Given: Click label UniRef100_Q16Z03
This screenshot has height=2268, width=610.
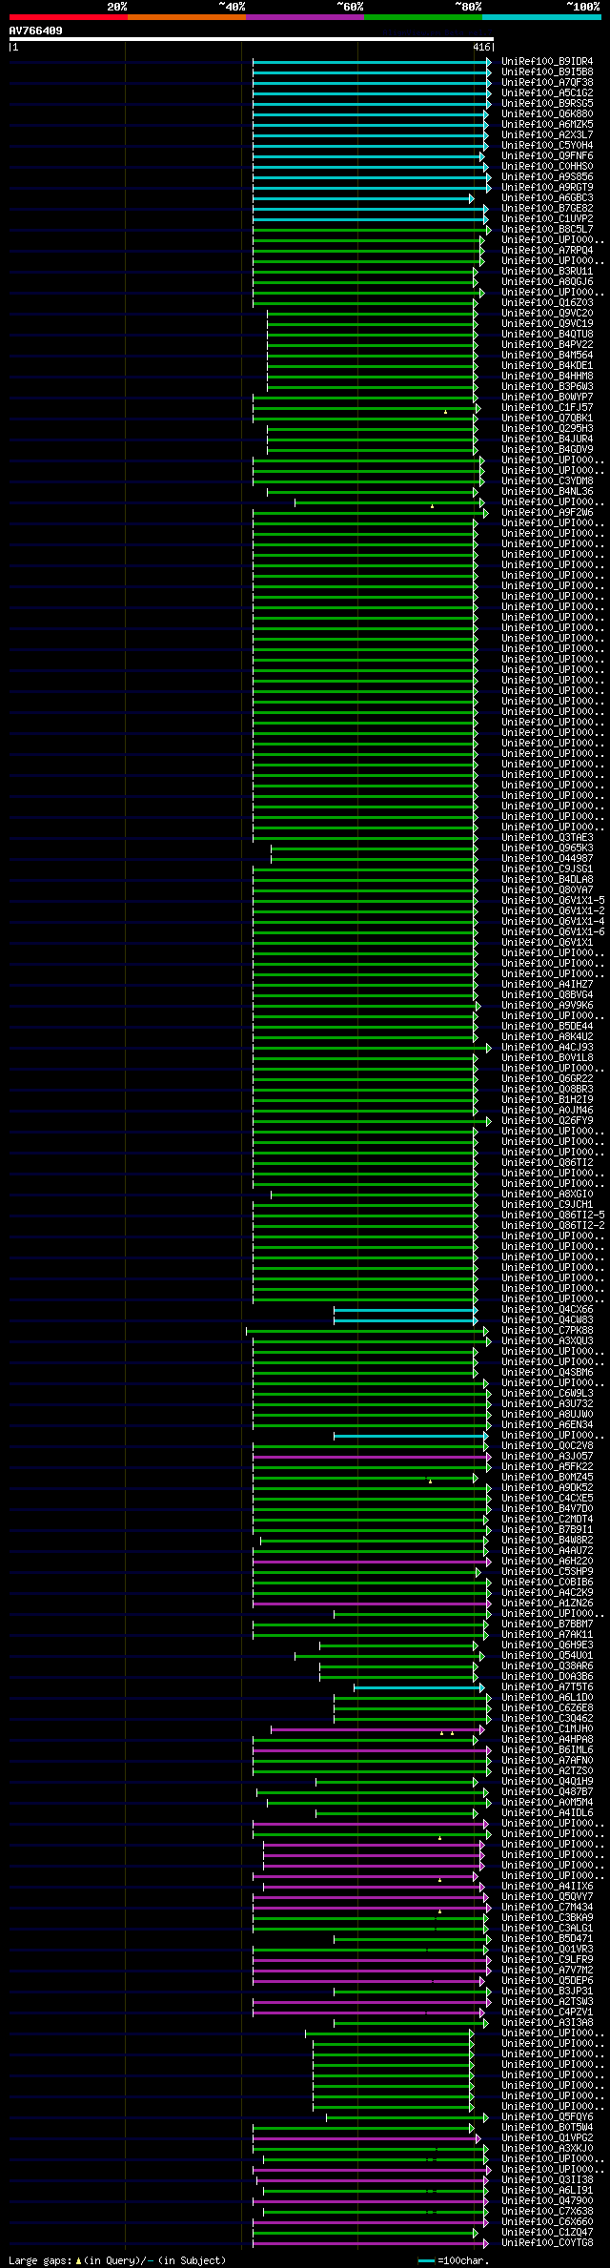Looking at the screenshot, I should click(x=547, y=303).
